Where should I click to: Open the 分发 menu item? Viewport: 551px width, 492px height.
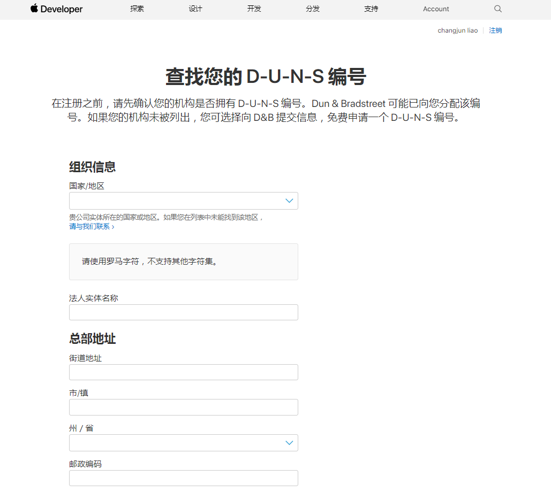[312, 9]
